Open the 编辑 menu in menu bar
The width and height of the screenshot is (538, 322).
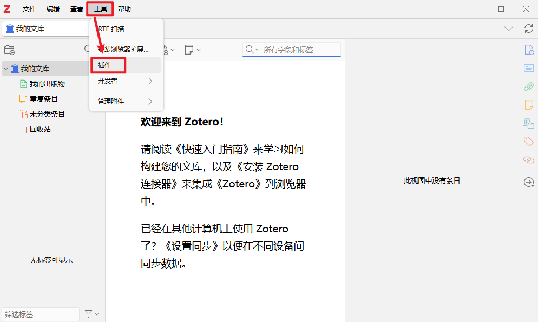point(53,9)
